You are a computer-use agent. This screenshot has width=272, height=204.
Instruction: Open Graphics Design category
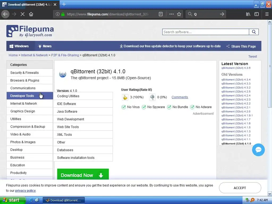tap(30, 111)
